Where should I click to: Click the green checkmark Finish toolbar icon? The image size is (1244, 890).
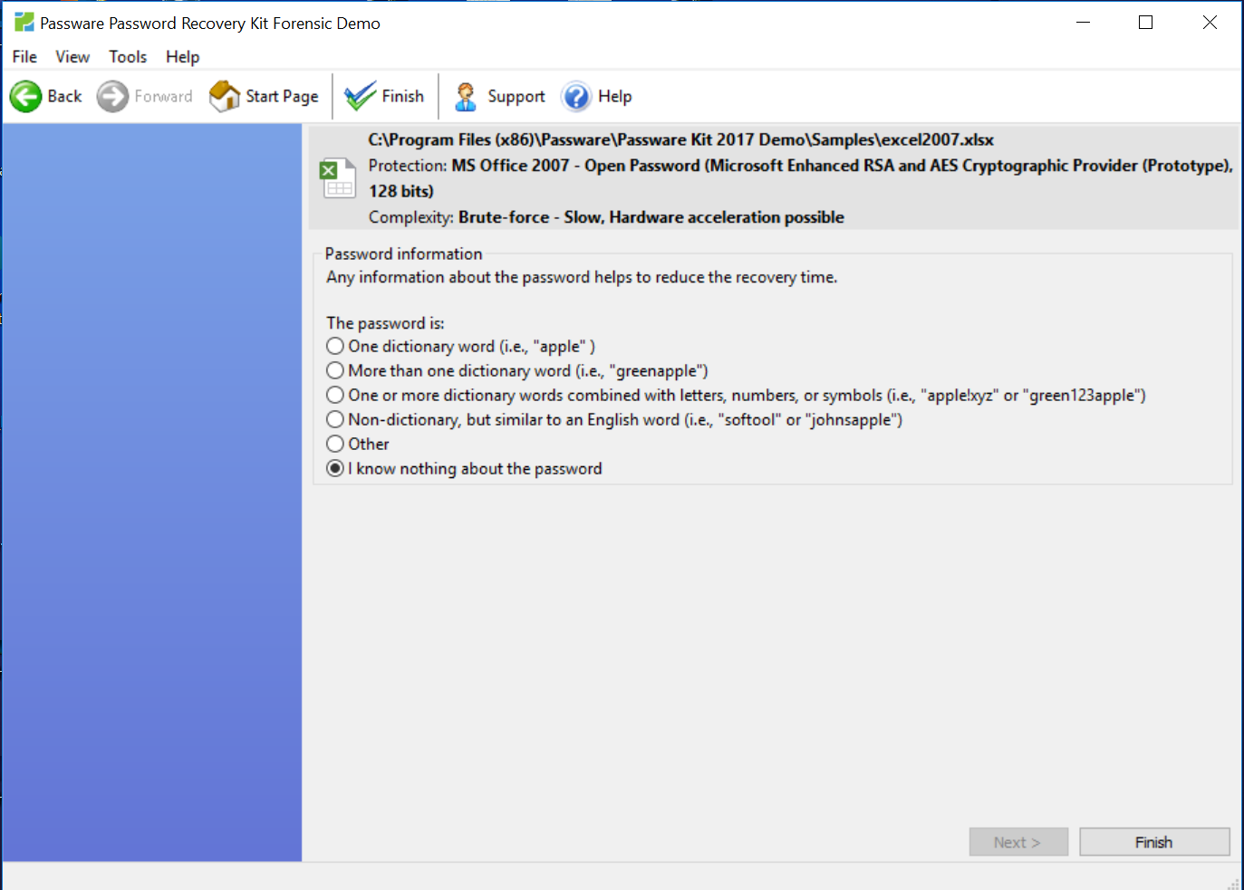[359, 94]
